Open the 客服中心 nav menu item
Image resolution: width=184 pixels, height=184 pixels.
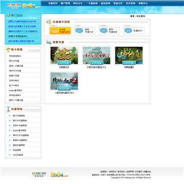143,3
